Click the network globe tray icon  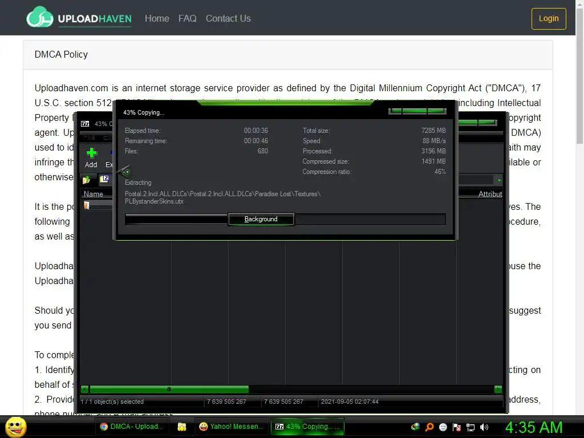[415, 427]
